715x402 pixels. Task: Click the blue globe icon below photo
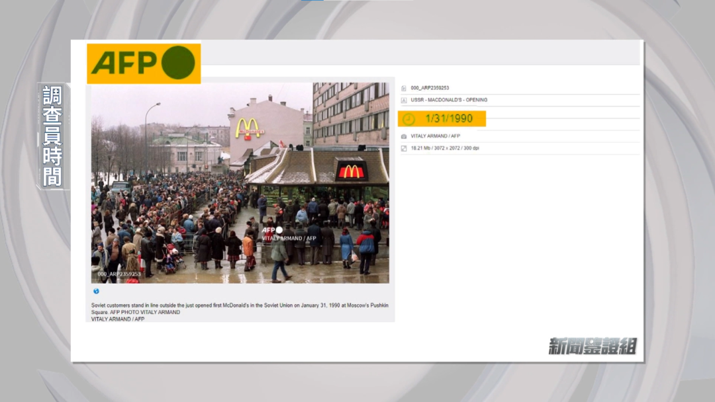[96, 292]
